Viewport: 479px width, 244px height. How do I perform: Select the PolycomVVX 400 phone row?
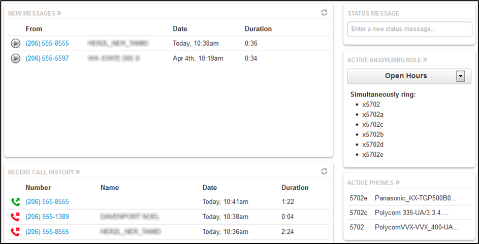pyautogui.click(x=409, y=227)
